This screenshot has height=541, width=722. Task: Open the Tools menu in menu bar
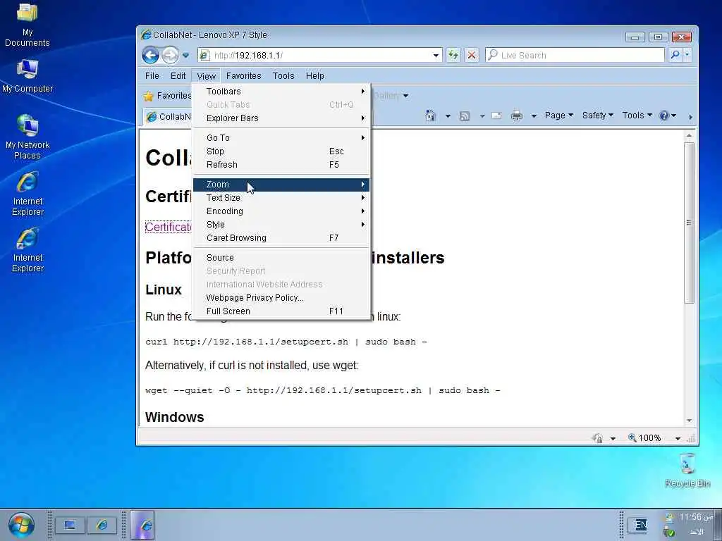(283, 76)
